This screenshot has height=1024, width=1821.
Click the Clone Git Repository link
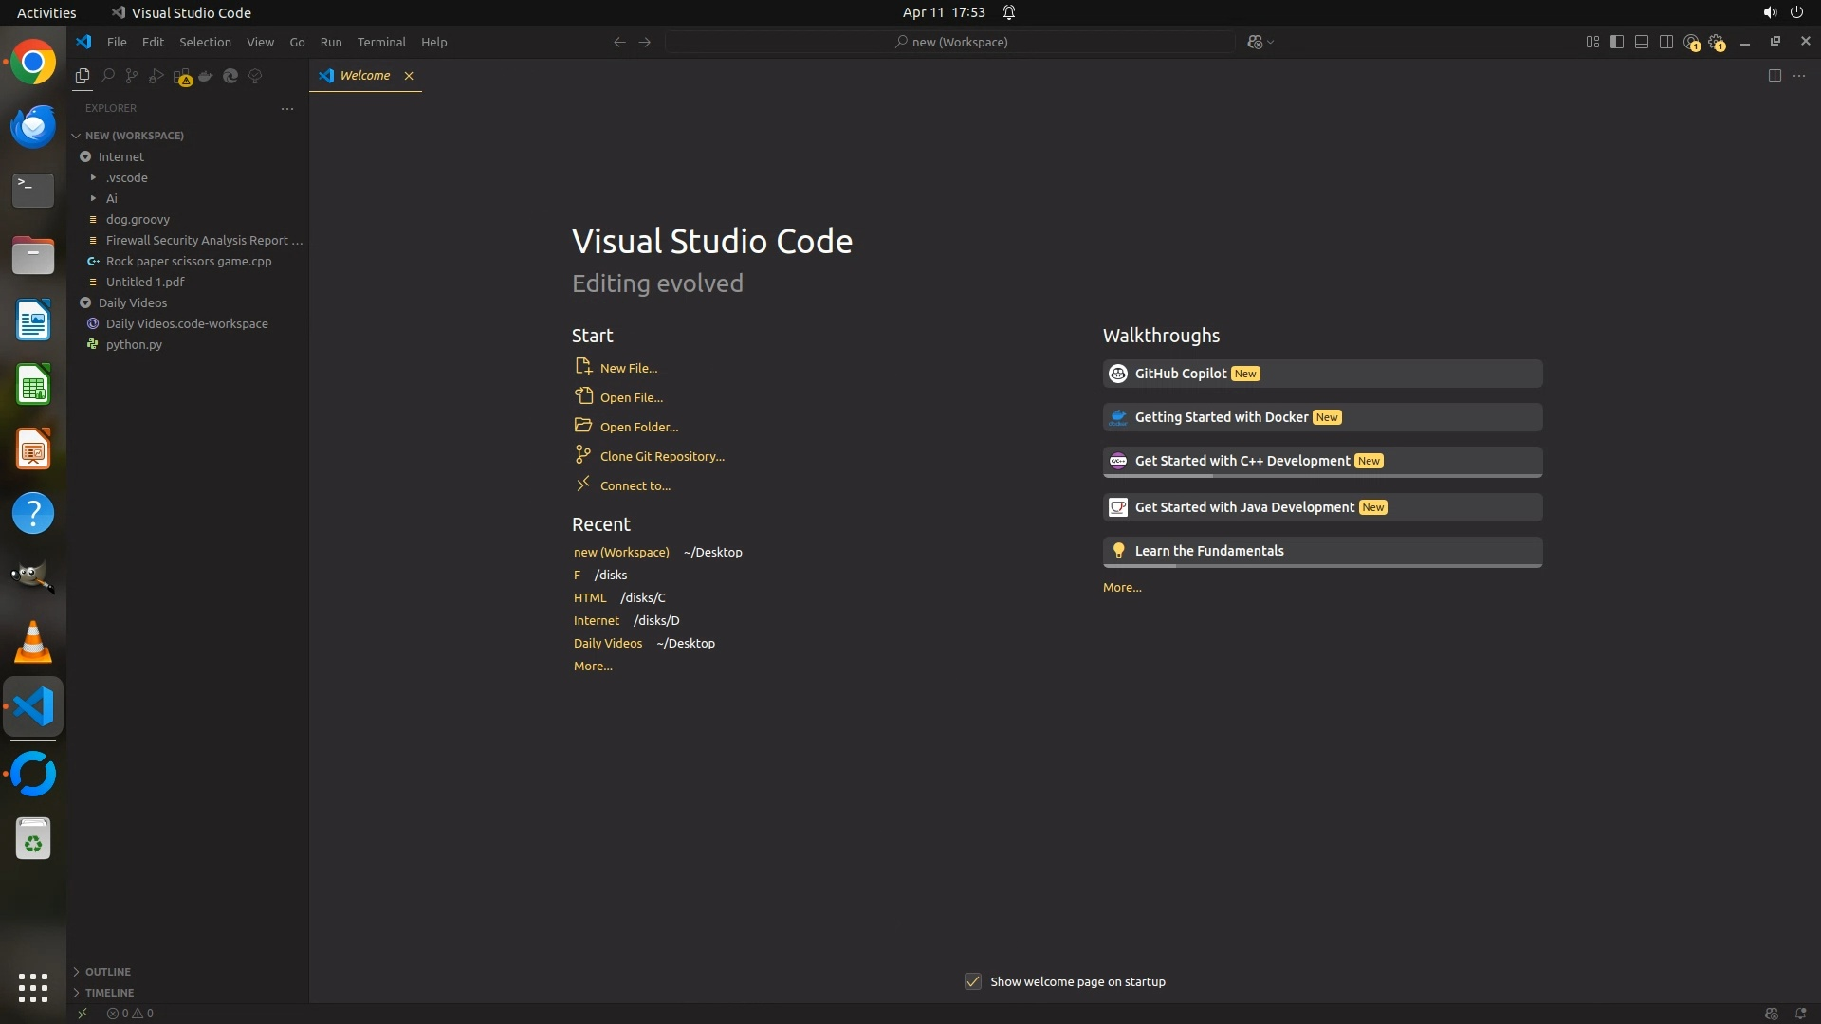click(662, 456)
